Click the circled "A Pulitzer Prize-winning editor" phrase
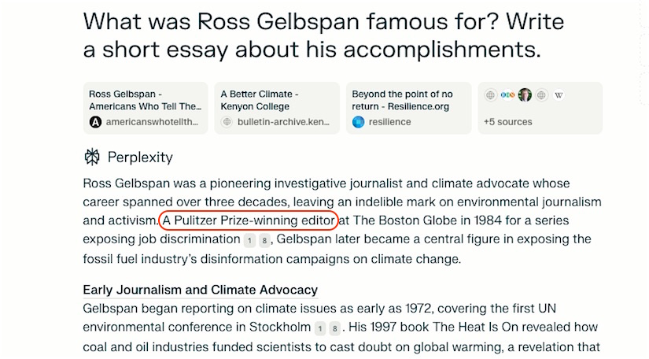The width and height of the screenshot is (649, 359). pos(249,220)
